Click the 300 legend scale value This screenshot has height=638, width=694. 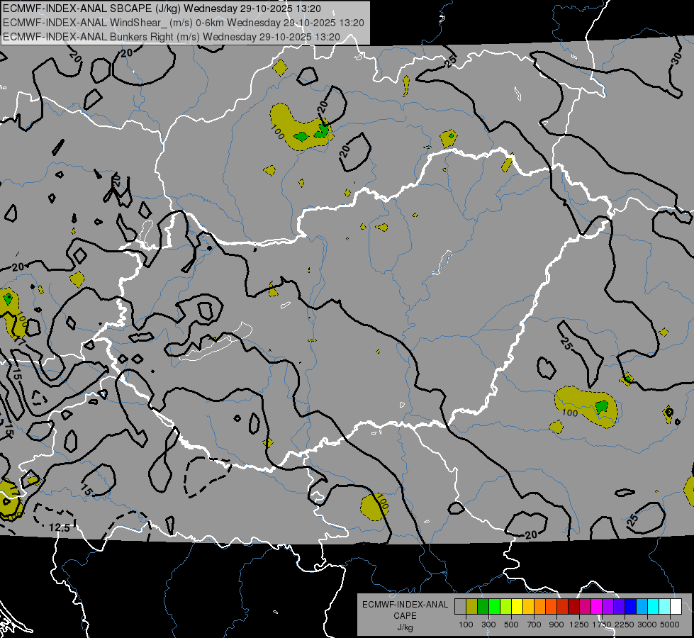488,625
